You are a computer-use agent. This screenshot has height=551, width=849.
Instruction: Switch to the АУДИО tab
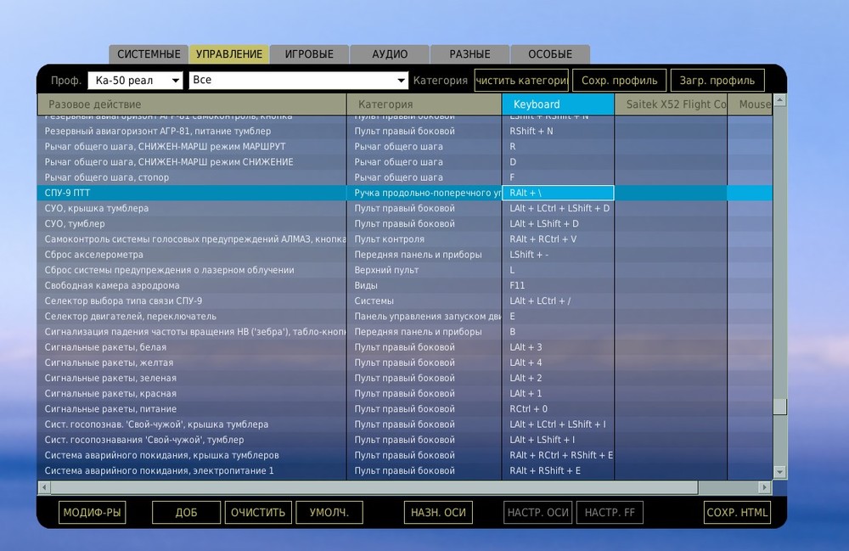coord(389,53)
